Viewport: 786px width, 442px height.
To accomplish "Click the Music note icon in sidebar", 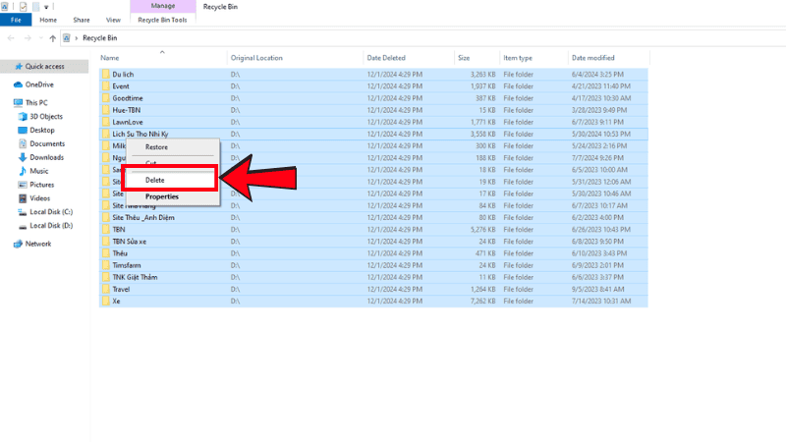I will pos(22,171).
